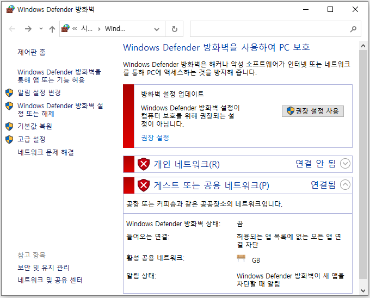This screenshot has width=370, height=298.
Task: Click the scrollbar down arrow
Action: [363, 291]
